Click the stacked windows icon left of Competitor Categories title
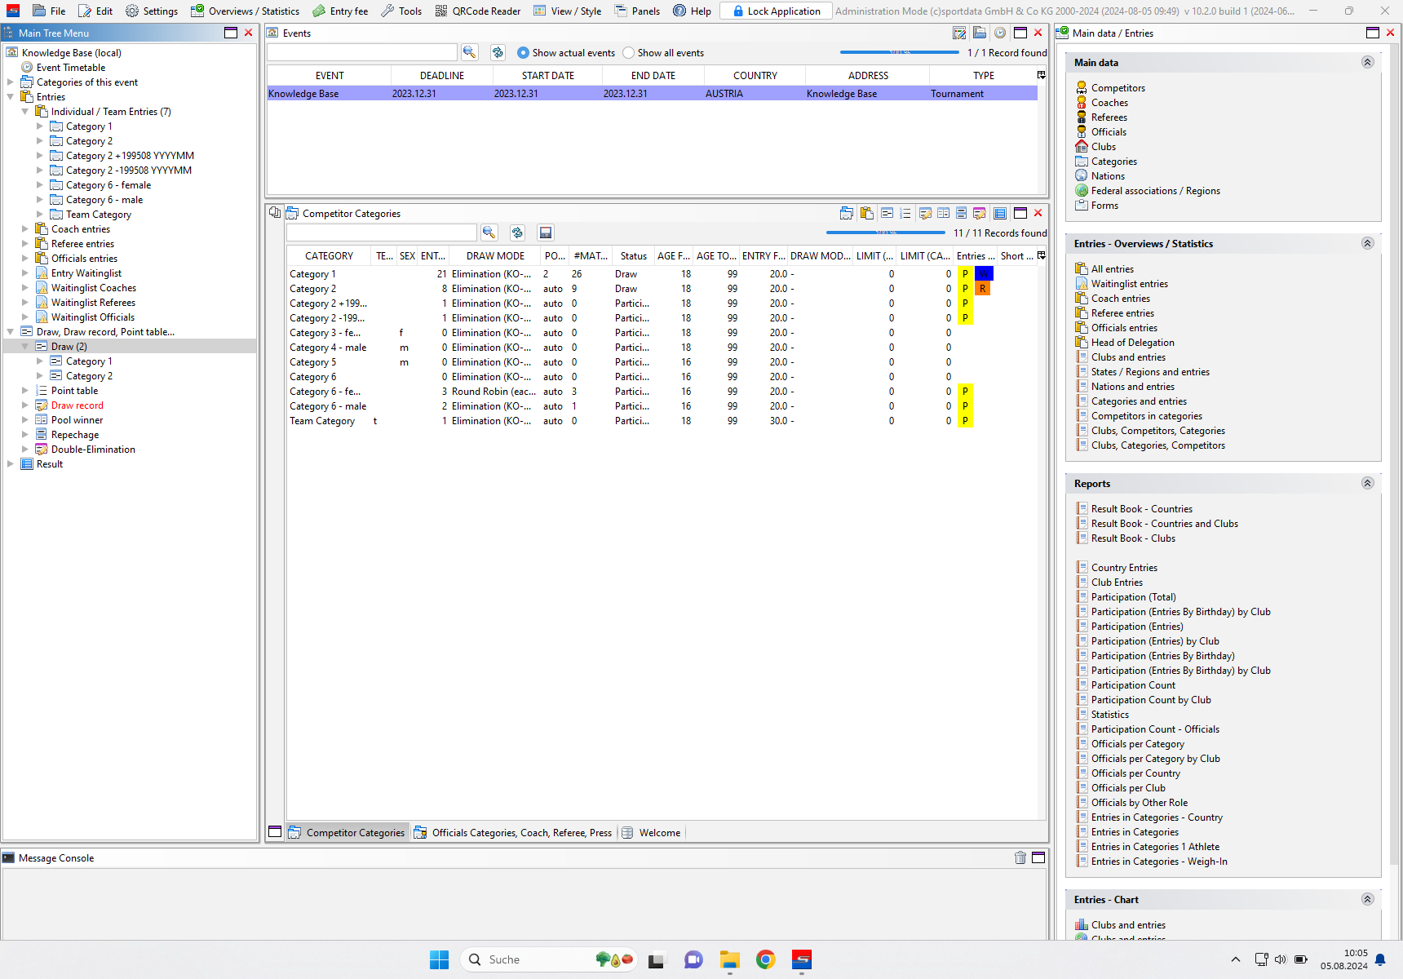This screenshot has height=979, width=1403. click(275, 213)
